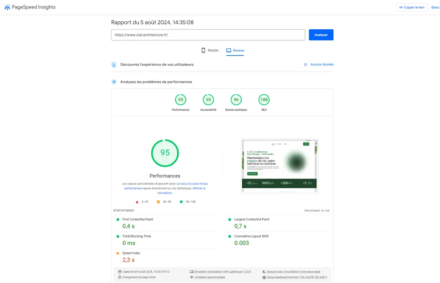
Task: Click the Copier le lien button
Action: point(412,7)
